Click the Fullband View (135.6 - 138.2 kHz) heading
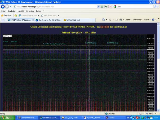The height and width of the screenshot is (120, 160). tap(79, 33)
